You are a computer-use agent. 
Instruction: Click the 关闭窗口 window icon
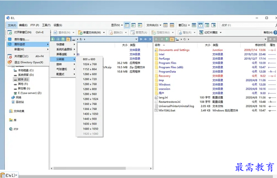pos(10,56)
